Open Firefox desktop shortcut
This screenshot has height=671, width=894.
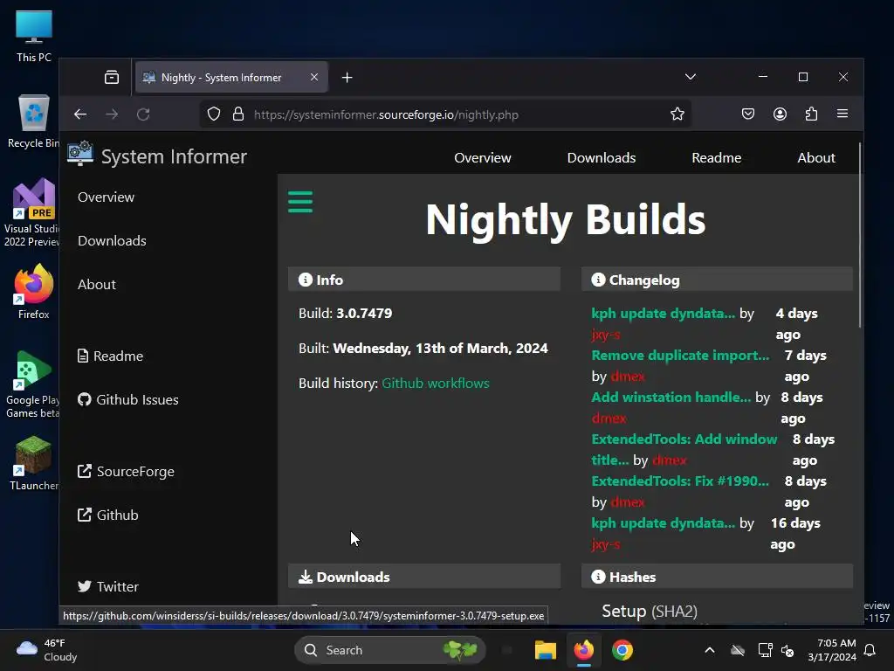click(x=34, y=292)
